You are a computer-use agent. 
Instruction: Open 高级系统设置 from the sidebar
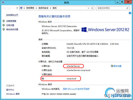point(12,29)
